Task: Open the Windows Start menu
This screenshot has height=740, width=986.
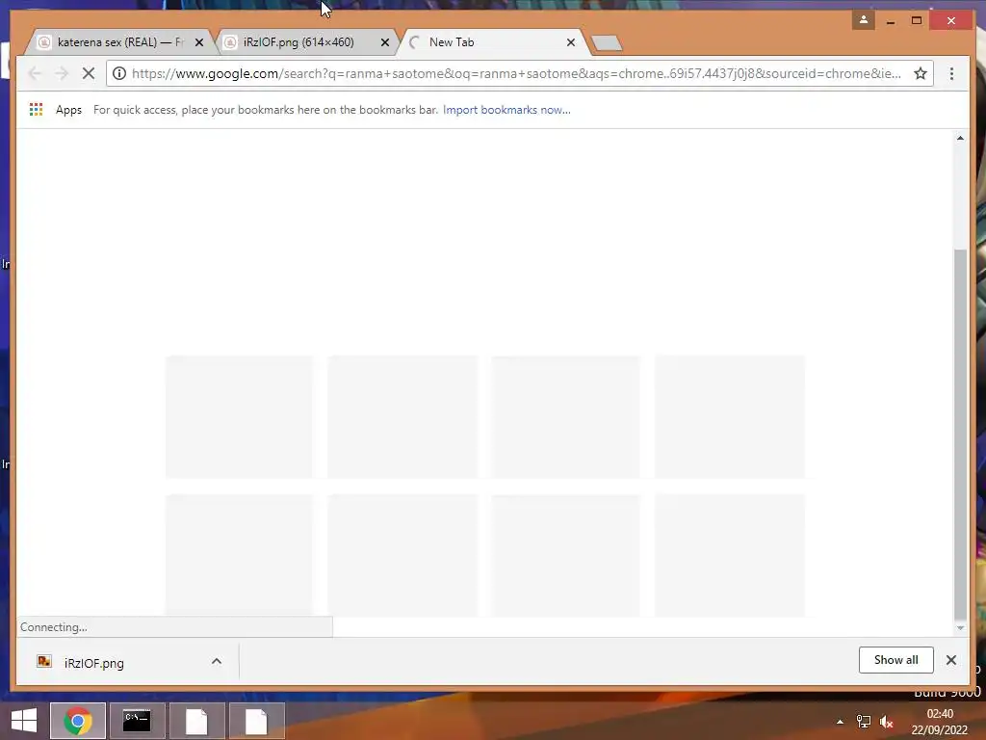Action: pos(24,721)
